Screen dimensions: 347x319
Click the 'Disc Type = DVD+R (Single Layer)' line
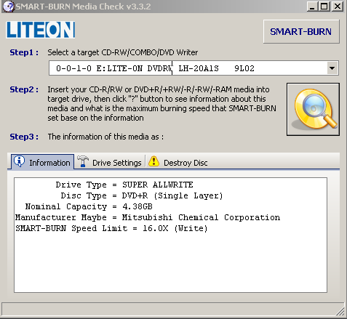click(x=142, y=195)
